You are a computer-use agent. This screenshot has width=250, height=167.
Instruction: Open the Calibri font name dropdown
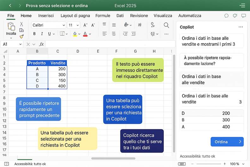(64, 25)
